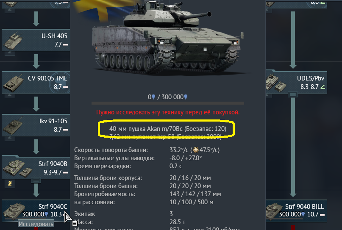Select the U-SH 405 vehicle card

pos(36,40)
